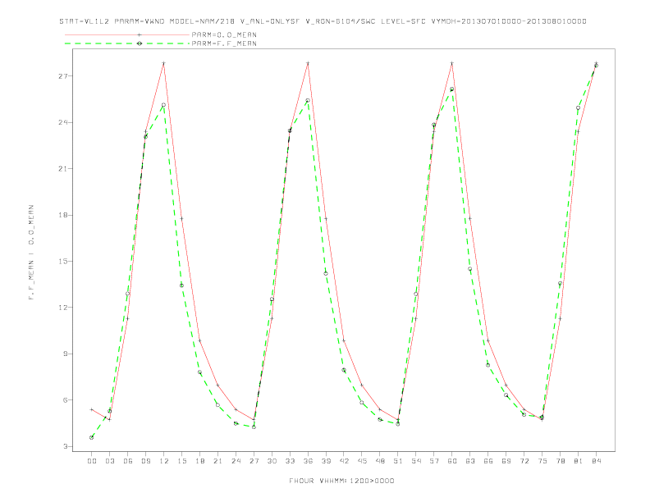Screen dimensions: 650x502
Task: Click the x-axis hour label 72
Action: (x=524, y=461)
